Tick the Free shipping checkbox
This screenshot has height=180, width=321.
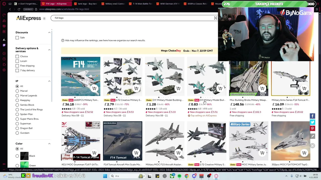17,66
